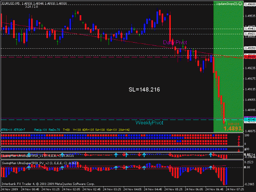Click the 24 Nov 05:25 time label
Screen dimensions: 256x192
[x=173, y=190]
